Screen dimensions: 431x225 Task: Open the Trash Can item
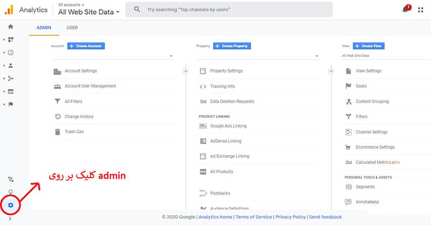pyautogui.click(x=74, y=132)
